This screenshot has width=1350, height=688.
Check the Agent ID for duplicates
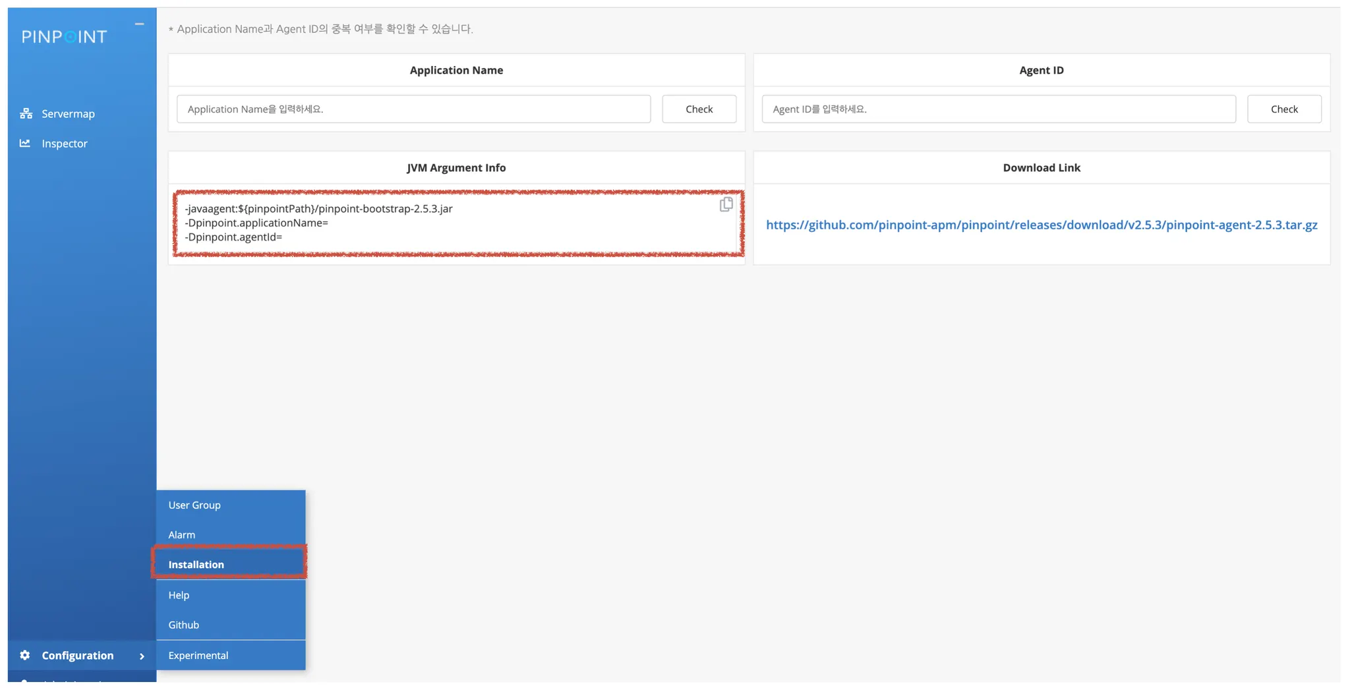[x=1283, y=109]
